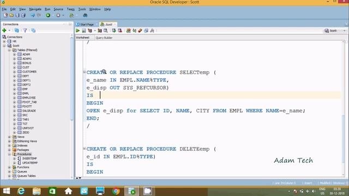
Task: Open the Tools menu
Action: [82, 9]
